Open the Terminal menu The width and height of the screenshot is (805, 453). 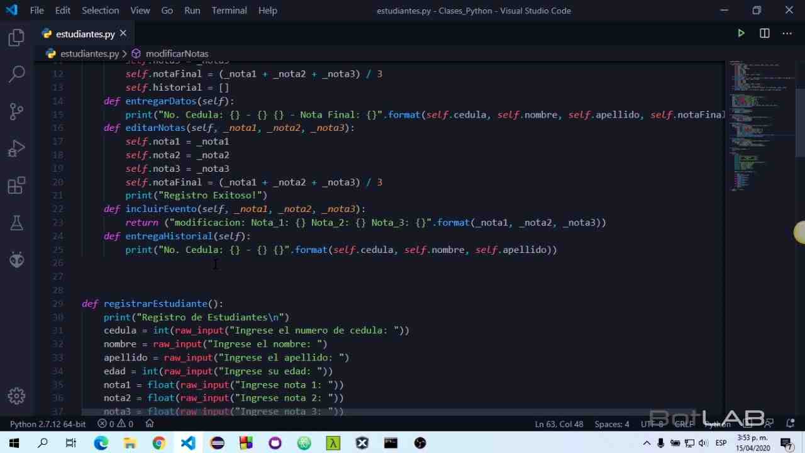click(229, 10)
